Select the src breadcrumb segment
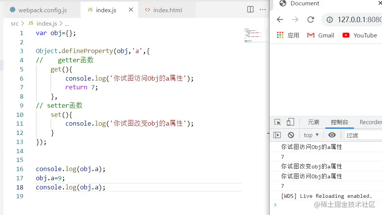 coord(15,24)
